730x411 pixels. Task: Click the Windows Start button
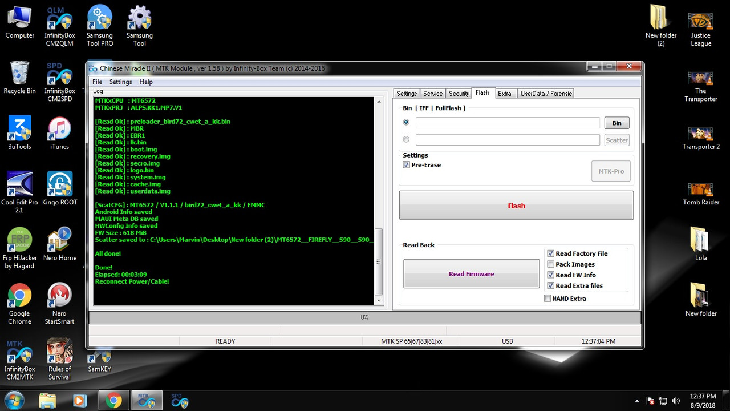(x=14, y=401)
